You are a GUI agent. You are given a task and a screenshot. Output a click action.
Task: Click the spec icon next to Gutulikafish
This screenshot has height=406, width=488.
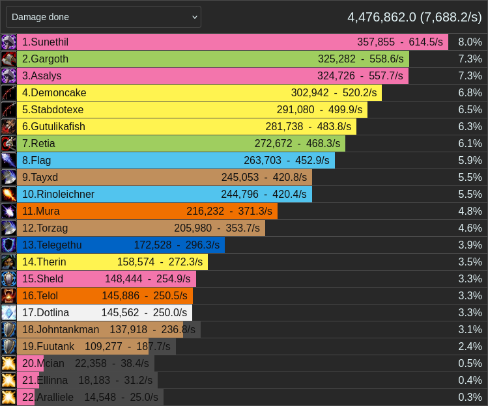click(8, 126)
